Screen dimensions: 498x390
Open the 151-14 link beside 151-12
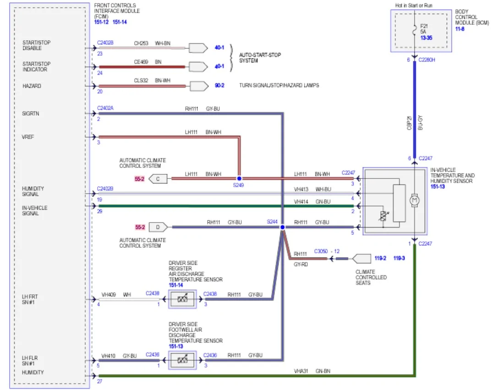point(120,22)
